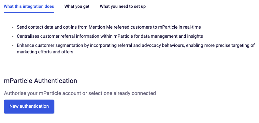Click the bullet dot before Send contact data
This screenshot has width=259, height=123.
pyautogui.click(x=13, y=27)
